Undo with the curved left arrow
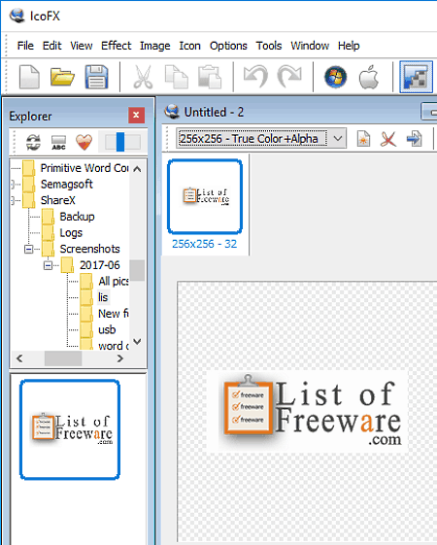The width and height of the screenshot is (437, 545). (x=255, y=76)
